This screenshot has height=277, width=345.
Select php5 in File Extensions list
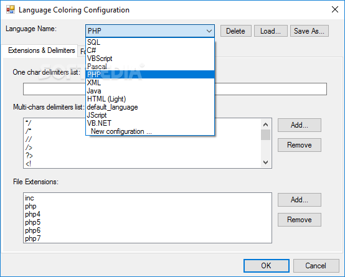[x=33, y=222]
